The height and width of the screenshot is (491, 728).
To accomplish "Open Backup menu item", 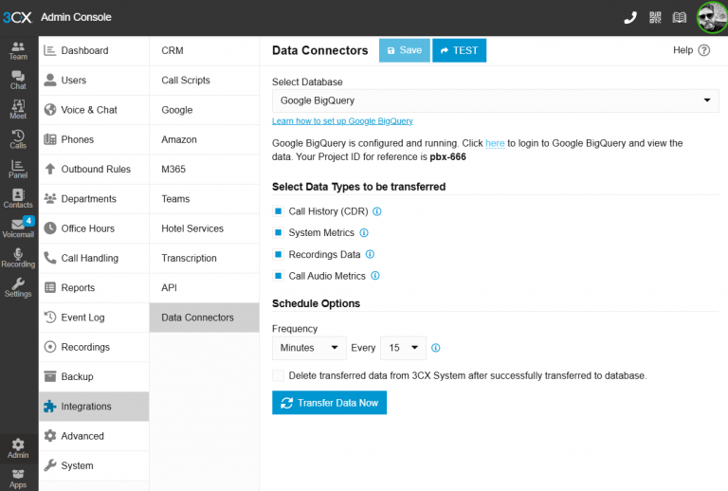I will coord(94,377).
